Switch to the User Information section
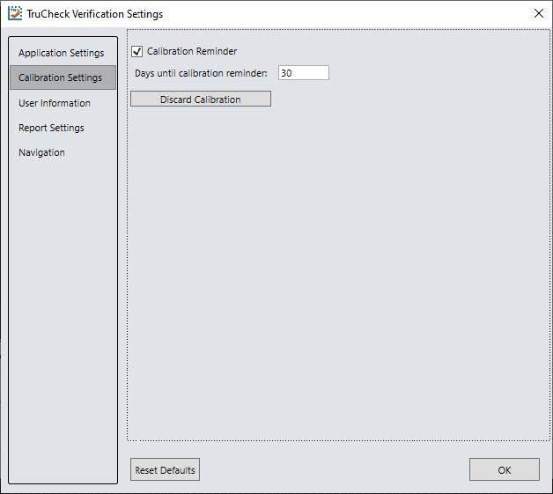This screenshot has width=553, height=494. point(55,103)
